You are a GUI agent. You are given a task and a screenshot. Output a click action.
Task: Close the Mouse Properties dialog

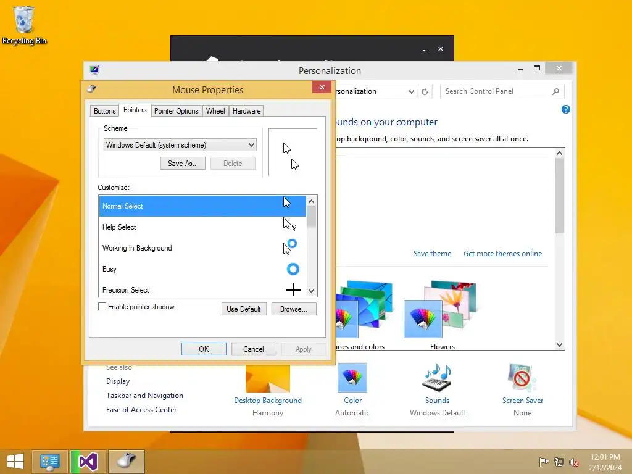click(x=322, y=87)
